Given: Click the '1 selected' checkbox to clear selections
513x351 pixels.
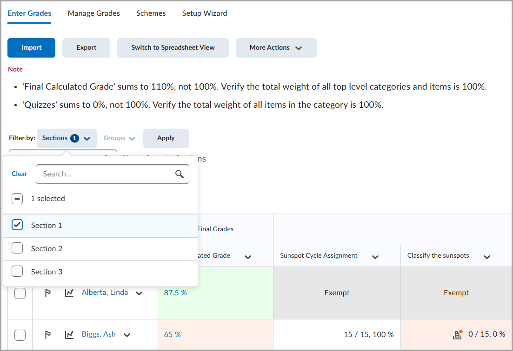Looking at the screenshot, I should coord(17,198).
